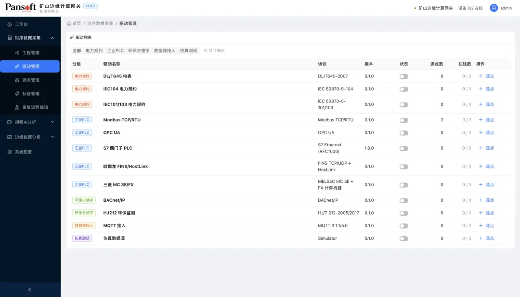Click the 电力规约 tag on DL/T645 电表 row
Viewport: 520px width, 297px height.
[82, 76]
